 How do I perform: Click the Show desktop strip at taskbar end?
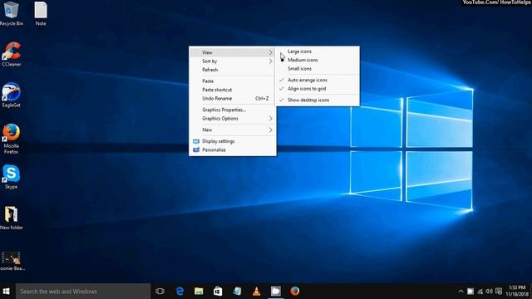[x=530, y=292]
